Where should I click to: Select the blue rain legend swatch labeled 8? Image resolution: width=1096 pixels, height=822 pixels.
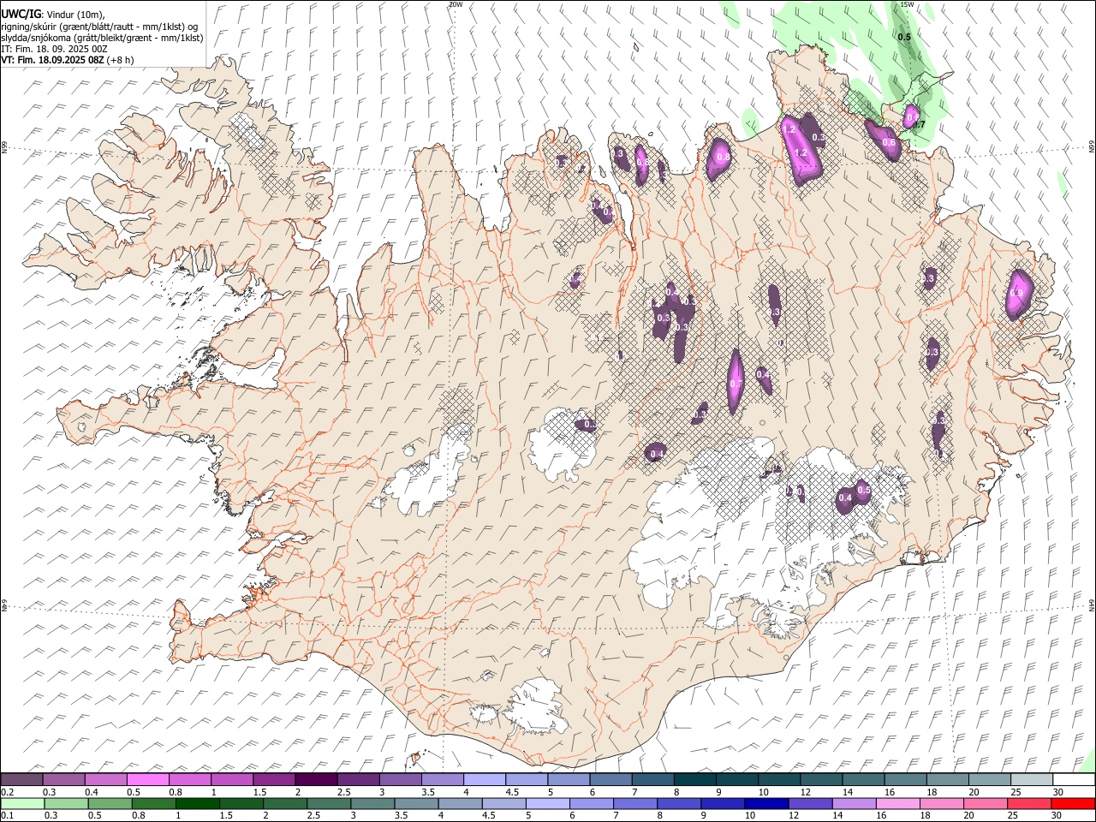click(x=678, y=803)
